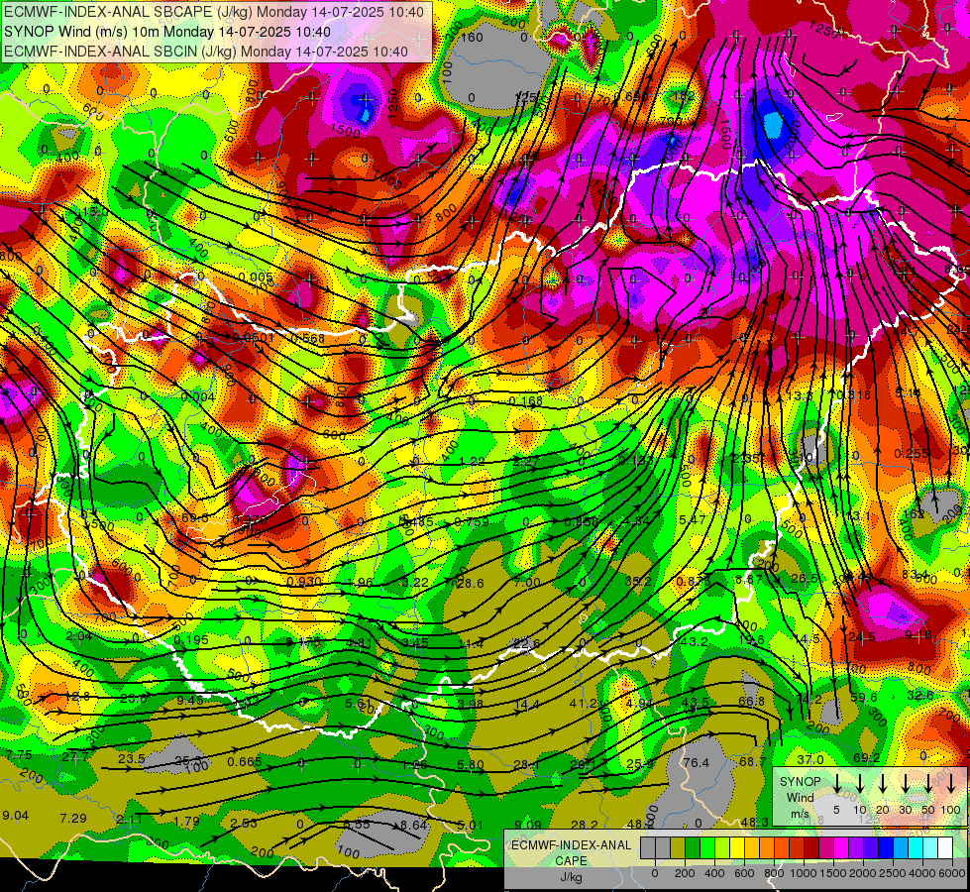Click the '4.84' value on the map

(x=636, y=521)
